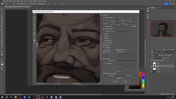Select the Face tool in Liquify

point(34,37)
